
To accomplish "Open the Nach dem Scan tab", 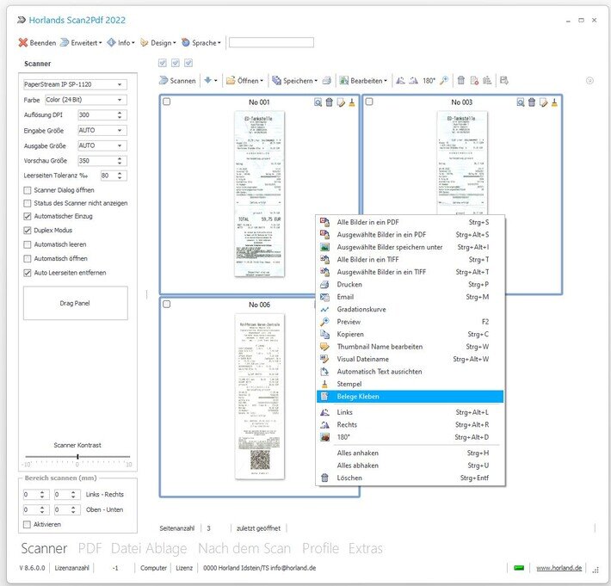I will pyautogui.click(x=244, y=548).
